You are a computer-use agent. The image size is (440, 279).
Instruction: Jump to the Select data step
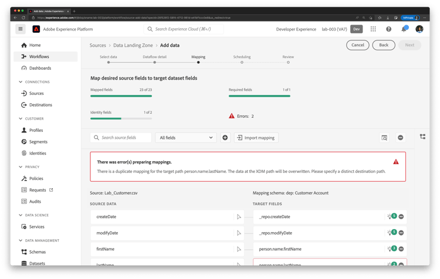coord(109,62)
